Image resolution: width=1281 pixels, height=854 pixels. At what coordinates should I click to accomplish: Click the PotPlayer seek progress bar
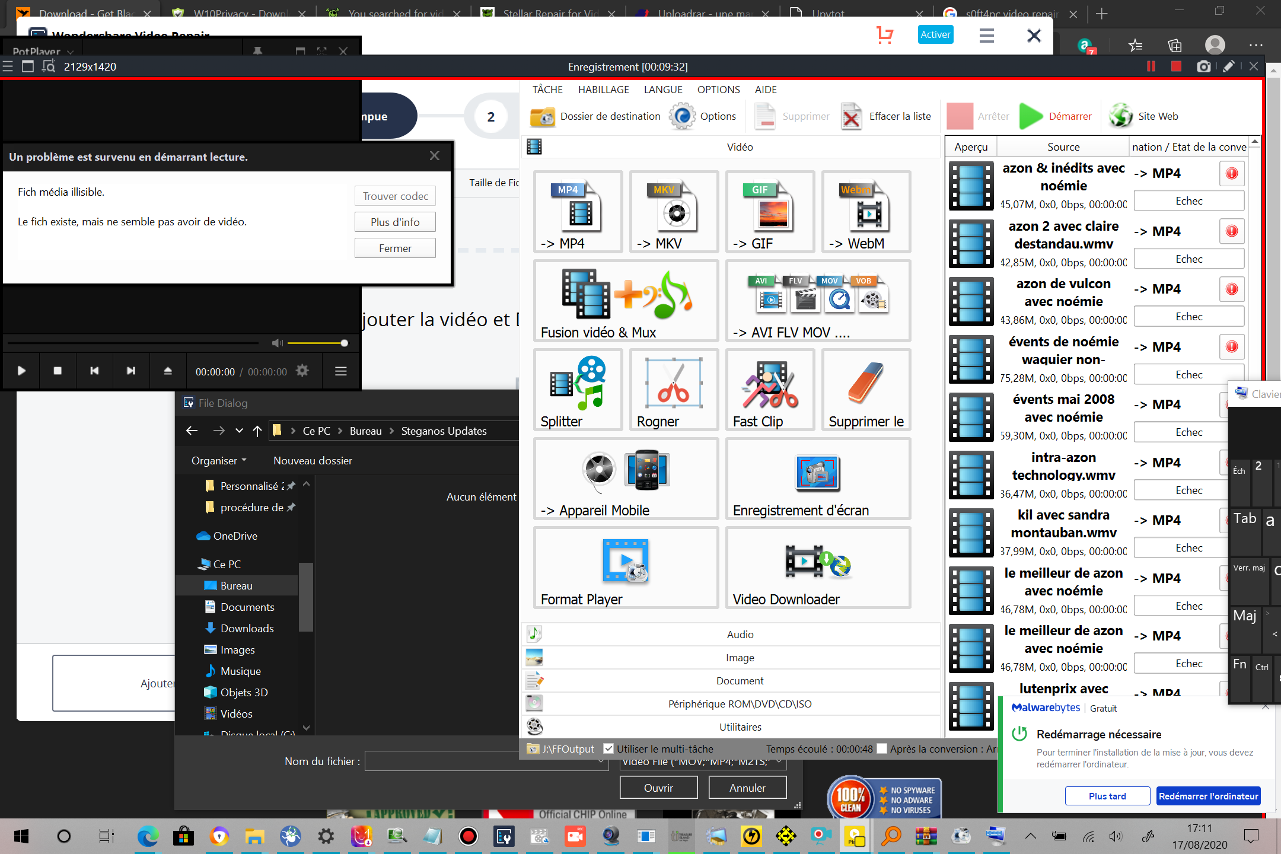coord(133,343)
